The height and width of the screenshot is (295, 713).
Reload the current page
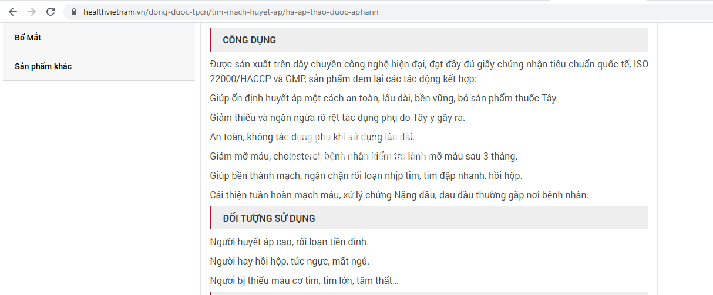pos(51,12)
